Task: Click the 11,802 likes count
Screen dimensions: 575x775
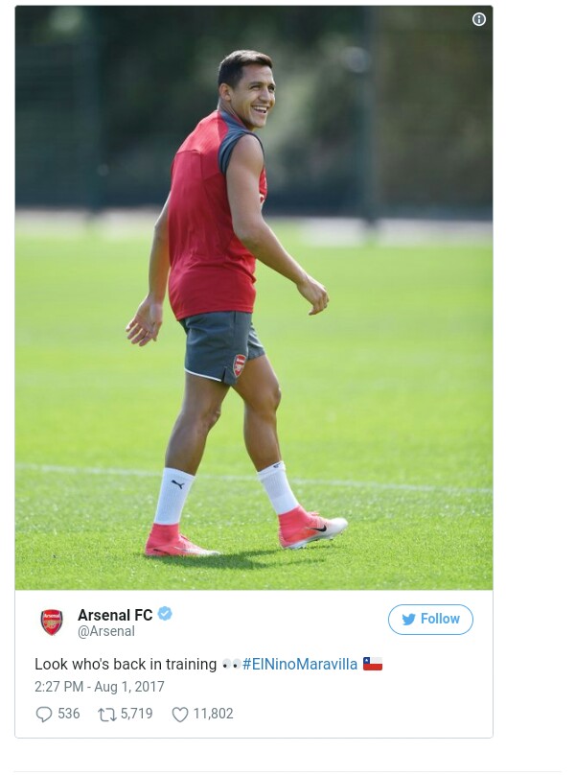Action: pyautogui.click(x=213, y=714)
